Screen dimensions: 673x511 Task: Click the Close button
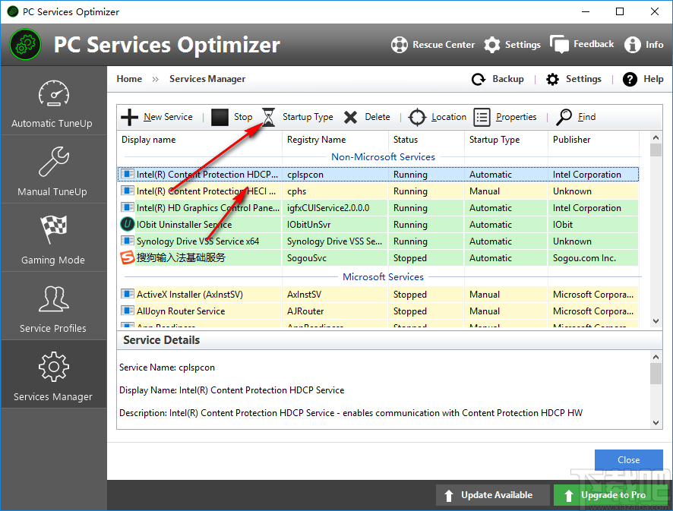point(629,459)
